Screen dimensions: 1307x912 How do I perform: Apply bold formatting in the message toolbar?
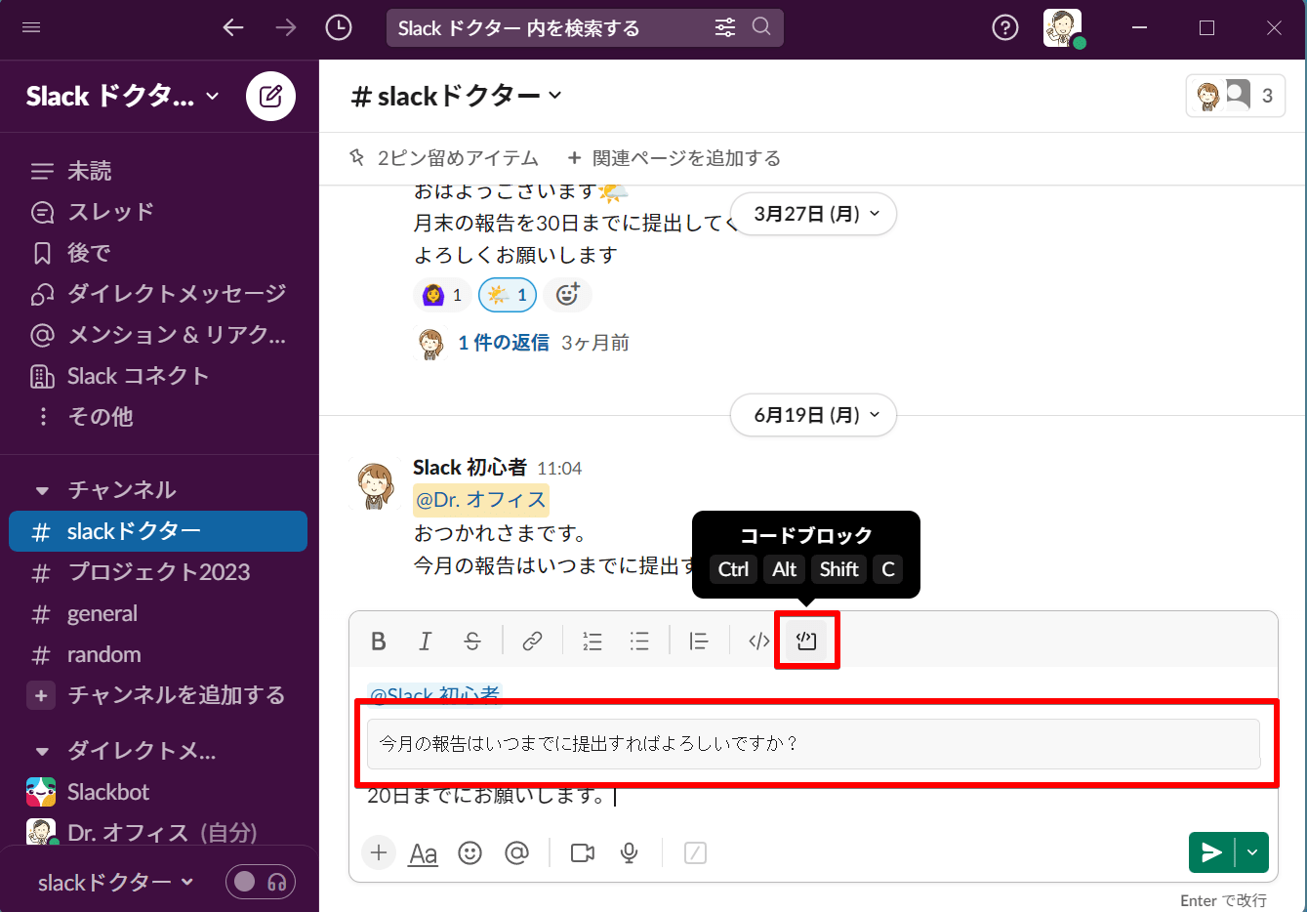click(x=378, y=641)
